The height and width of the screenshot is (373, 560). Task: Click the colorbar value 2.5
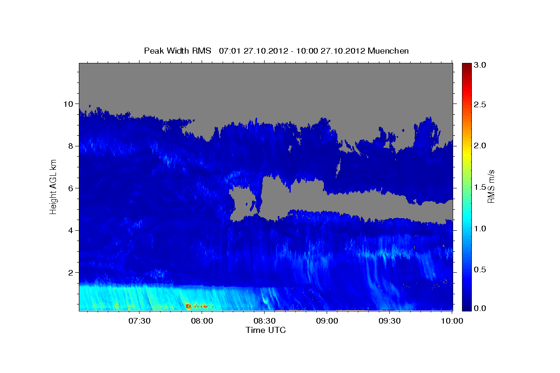tap(481, 104)
